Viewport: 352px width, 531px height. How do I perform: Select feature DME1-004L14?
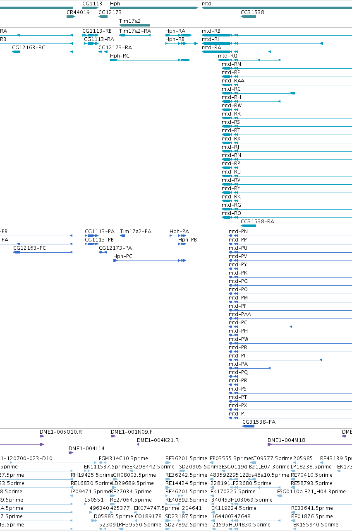86,448
